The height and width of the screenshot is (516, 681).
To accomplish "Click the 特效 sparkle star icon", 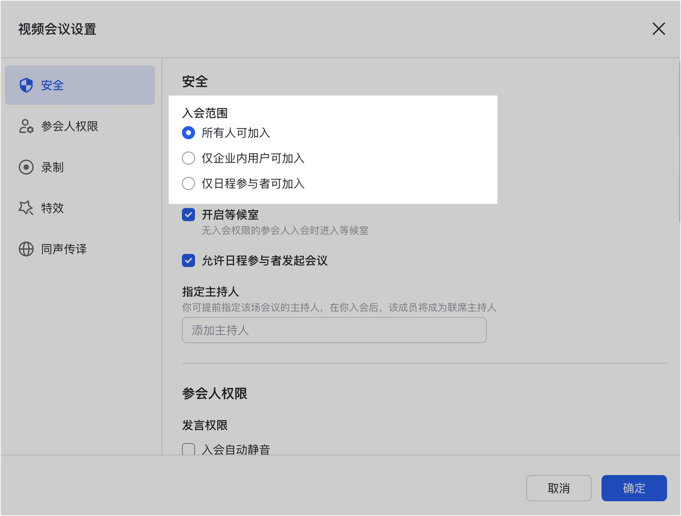I will point(26,208).
